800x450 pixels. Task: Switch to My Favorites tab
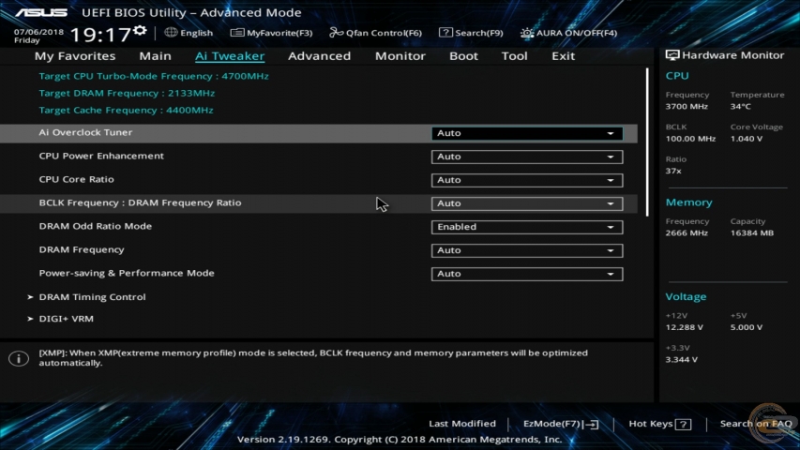(x=75, y=56)
